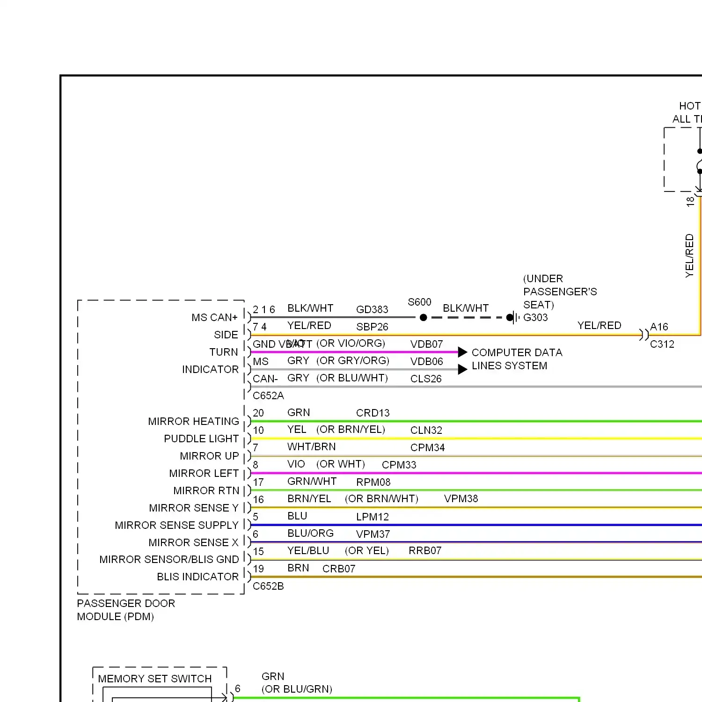702x702 pixels.
Task: Select ground label G303
Action: 535,317
